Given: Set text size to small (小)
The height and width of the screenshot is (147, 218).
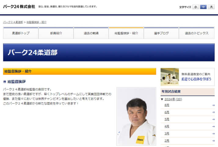Looking at the screenshot, I should tap(196, 7).
